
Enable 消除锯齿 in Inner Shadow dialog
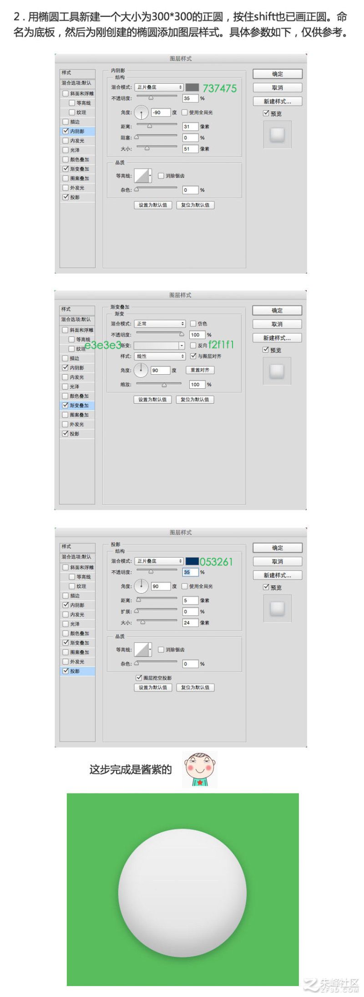[x=161, y=176]
